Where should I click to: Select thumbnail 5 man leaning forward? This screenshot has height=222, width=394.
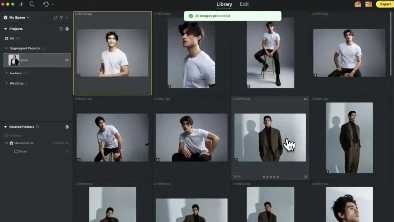point(113,138)
